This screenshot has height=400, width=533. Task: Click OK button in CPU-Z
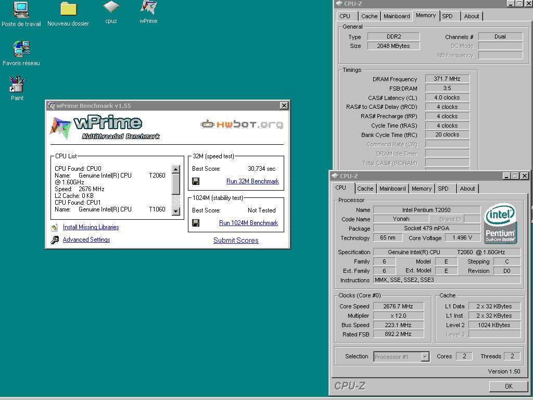click(509, 386)
